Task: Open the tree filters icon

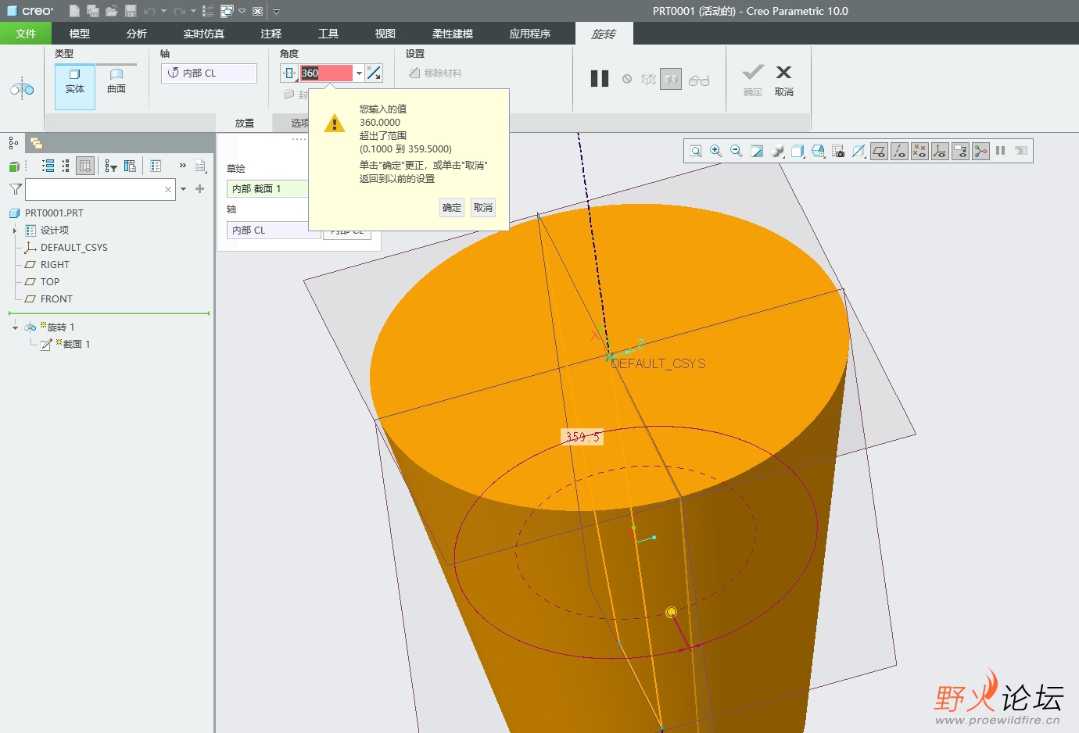Action: pyautogui.click(x=111, y=166)
